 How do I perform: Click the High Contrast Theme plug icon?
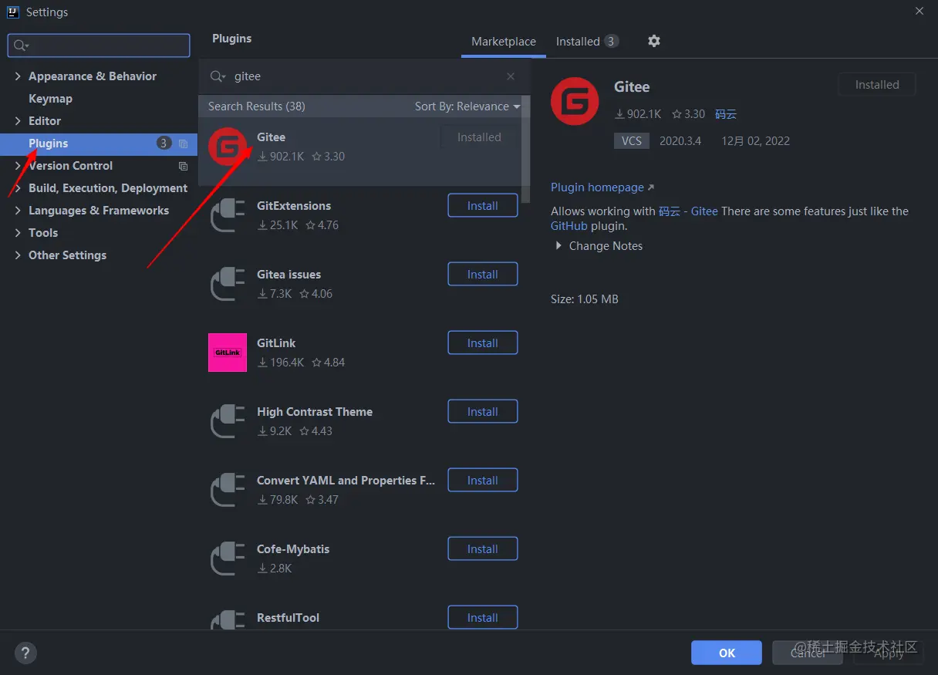click(x=228, y=421)
